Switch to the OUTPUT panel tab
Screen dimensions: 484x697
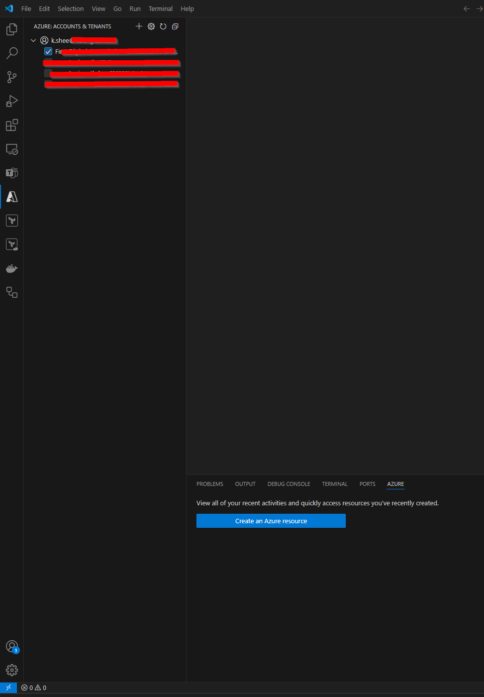[245, 483]
